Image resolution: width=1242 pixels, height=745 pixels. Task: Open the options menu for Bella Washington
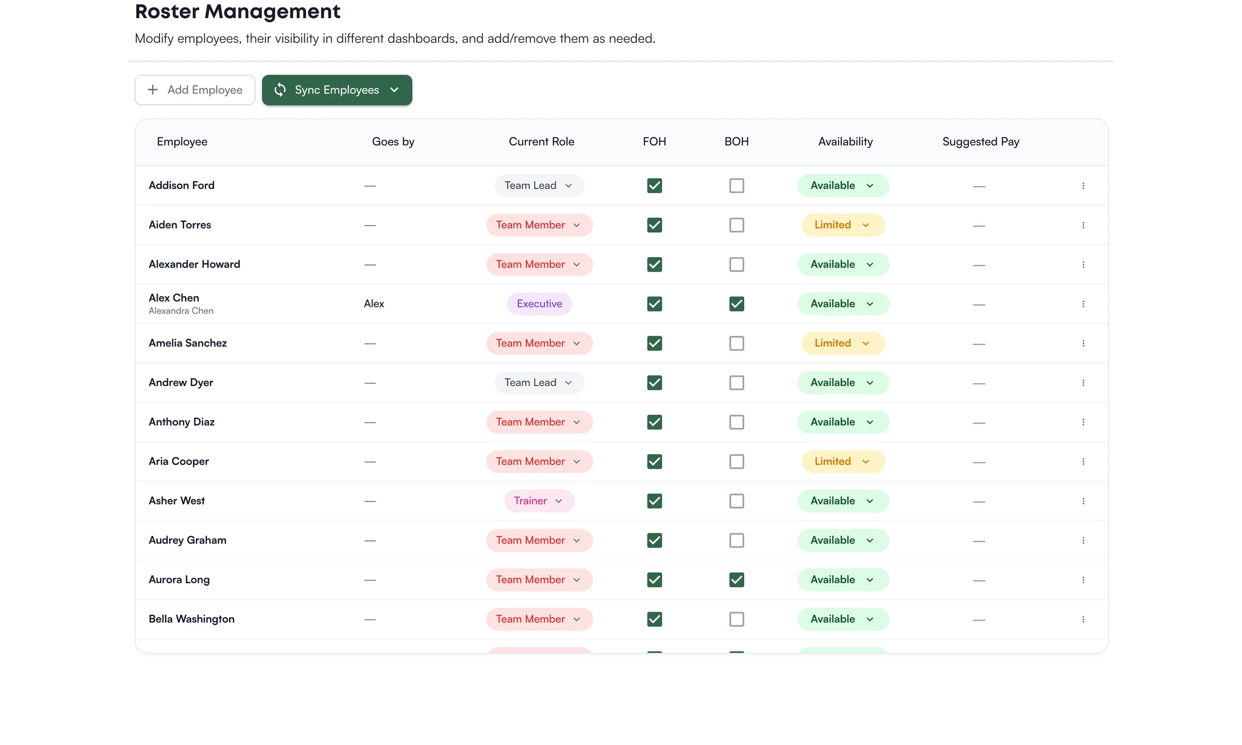[x=1083, y=619]
